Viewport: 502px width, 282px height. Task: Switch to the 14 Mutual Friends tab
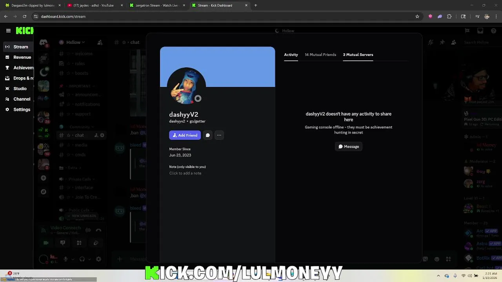click(320, 54)
